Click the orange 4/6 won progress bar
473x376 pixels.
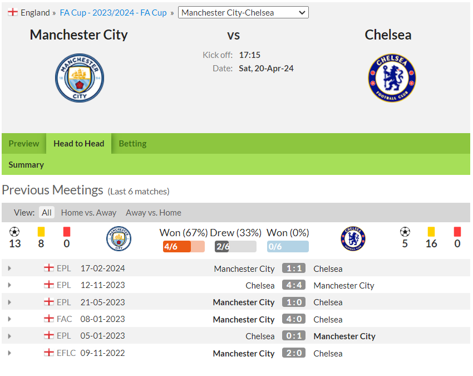tap(184, 246)
